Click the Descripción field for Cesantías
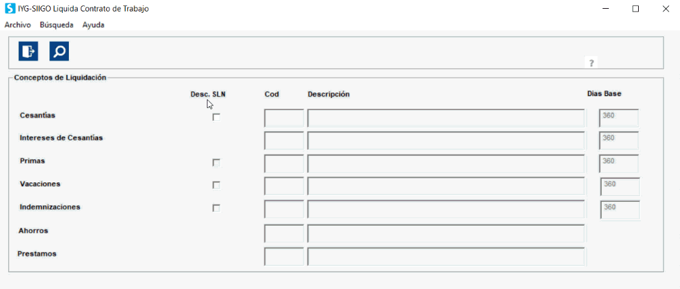The image size is (680, 289). coord(446,118)
